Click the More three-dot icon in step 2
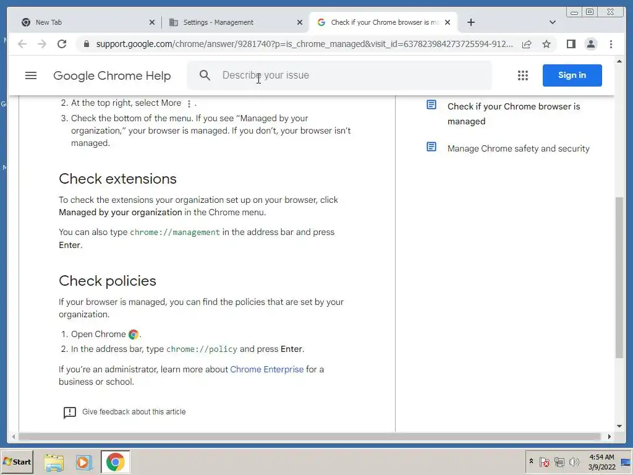The height and width of the screenshot is (475, 633). 189,103
